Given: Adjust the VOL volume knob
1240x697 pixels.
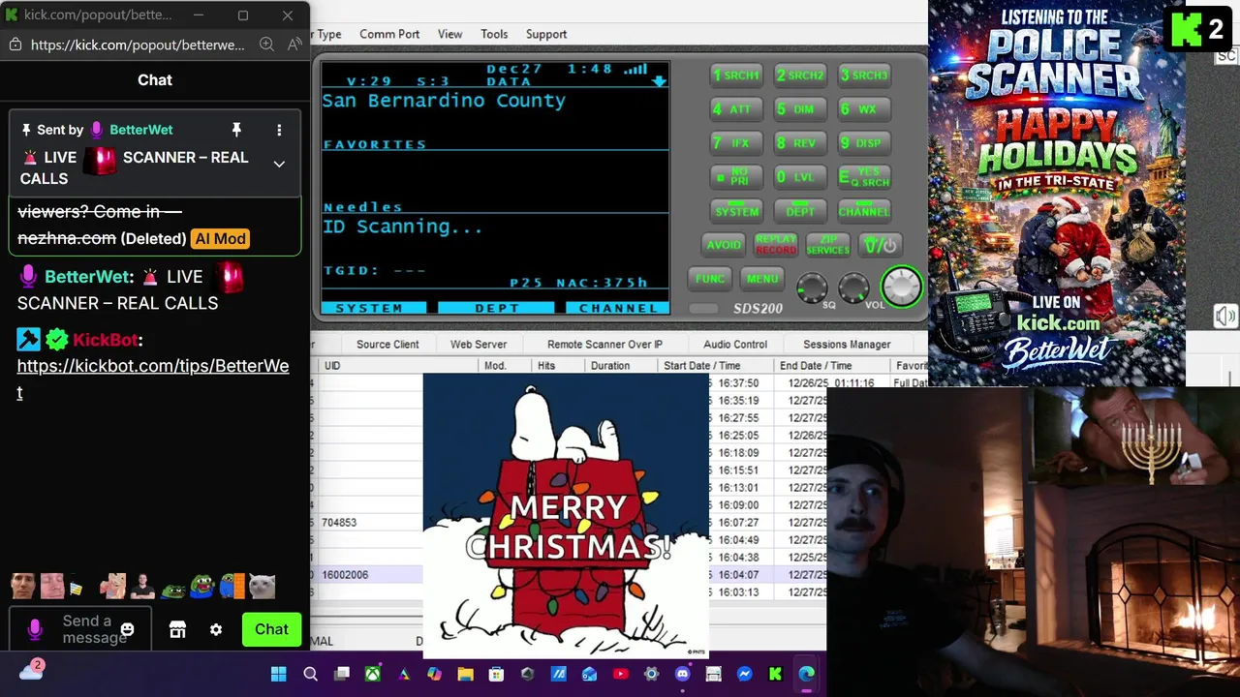Looking at the screenshot, I should pos(853,287).
